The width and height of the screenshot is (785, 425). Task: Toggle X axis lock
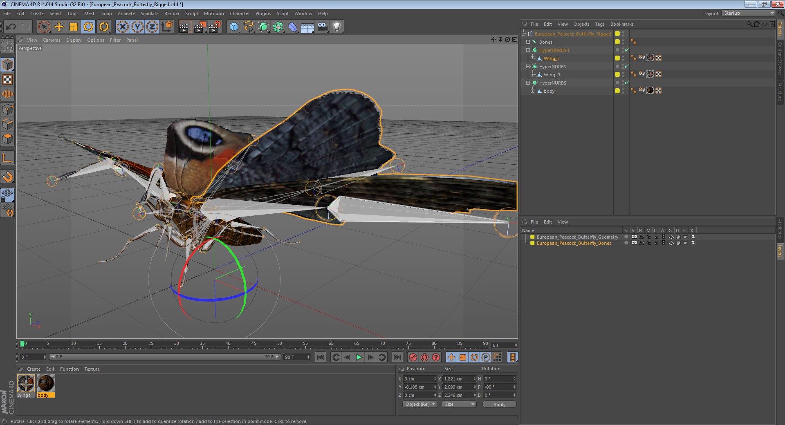[122, 27]
